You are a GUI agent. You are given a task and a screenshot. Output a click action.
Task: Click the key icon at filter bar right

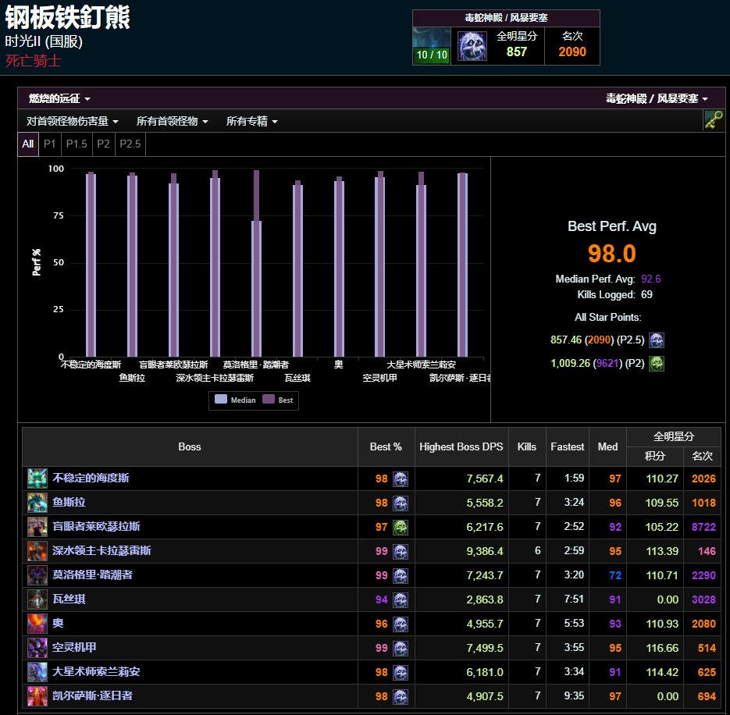713,120
